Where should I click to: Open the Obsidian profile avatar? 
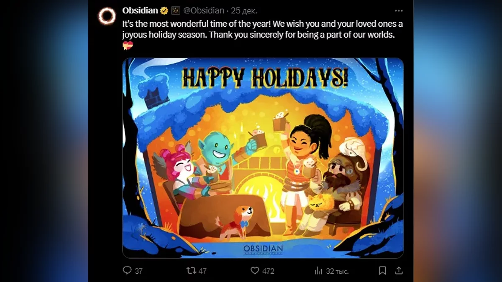[107, 16]
